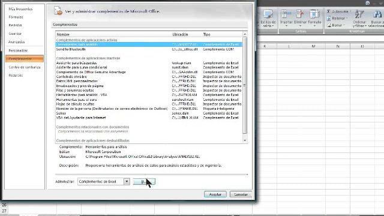Select Complemento de Office Genuine Advantage
The width and height of the screenshot is (384, 216).
click(149, 72)
